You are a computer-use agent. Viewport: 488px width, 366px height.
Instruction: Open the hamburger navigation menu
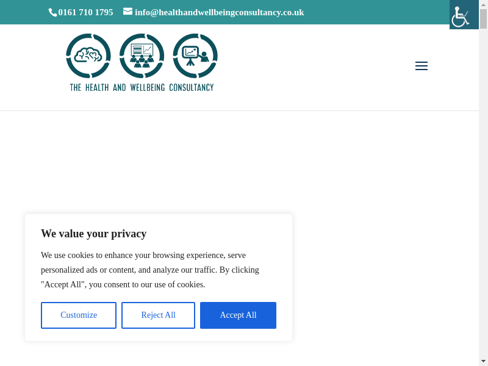point(422,66)
